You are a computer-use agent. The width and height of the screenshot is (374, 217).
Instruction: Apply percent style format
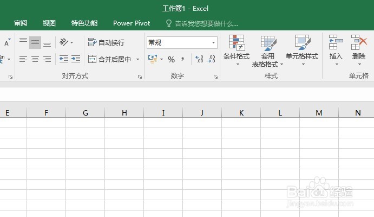(171, 59)
